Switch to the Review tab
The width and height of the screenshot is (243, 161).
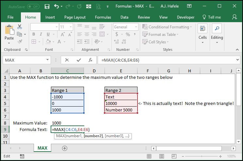click(144, 17)
